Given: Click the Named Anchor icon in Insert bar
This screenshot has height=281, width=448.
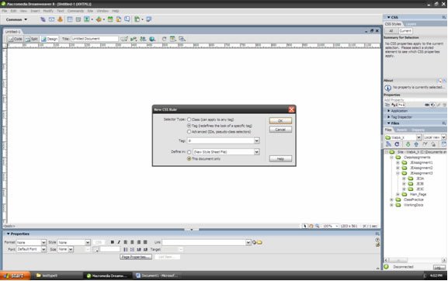Looking at the screenshot, I should coord(60,19).
